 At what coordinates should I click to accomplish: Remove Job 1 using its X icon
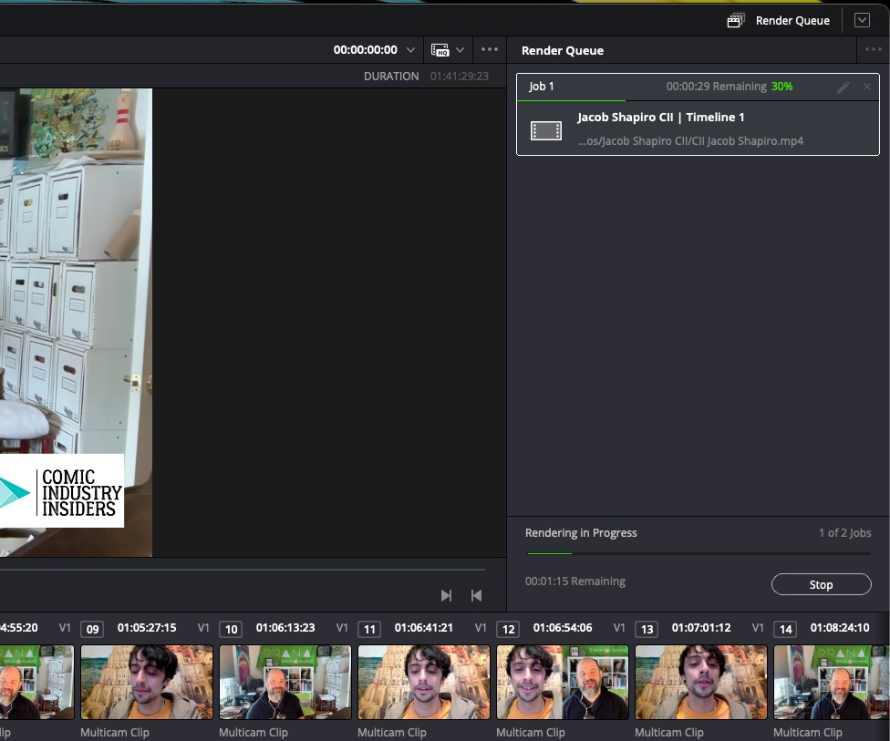[x=866, y=87]
